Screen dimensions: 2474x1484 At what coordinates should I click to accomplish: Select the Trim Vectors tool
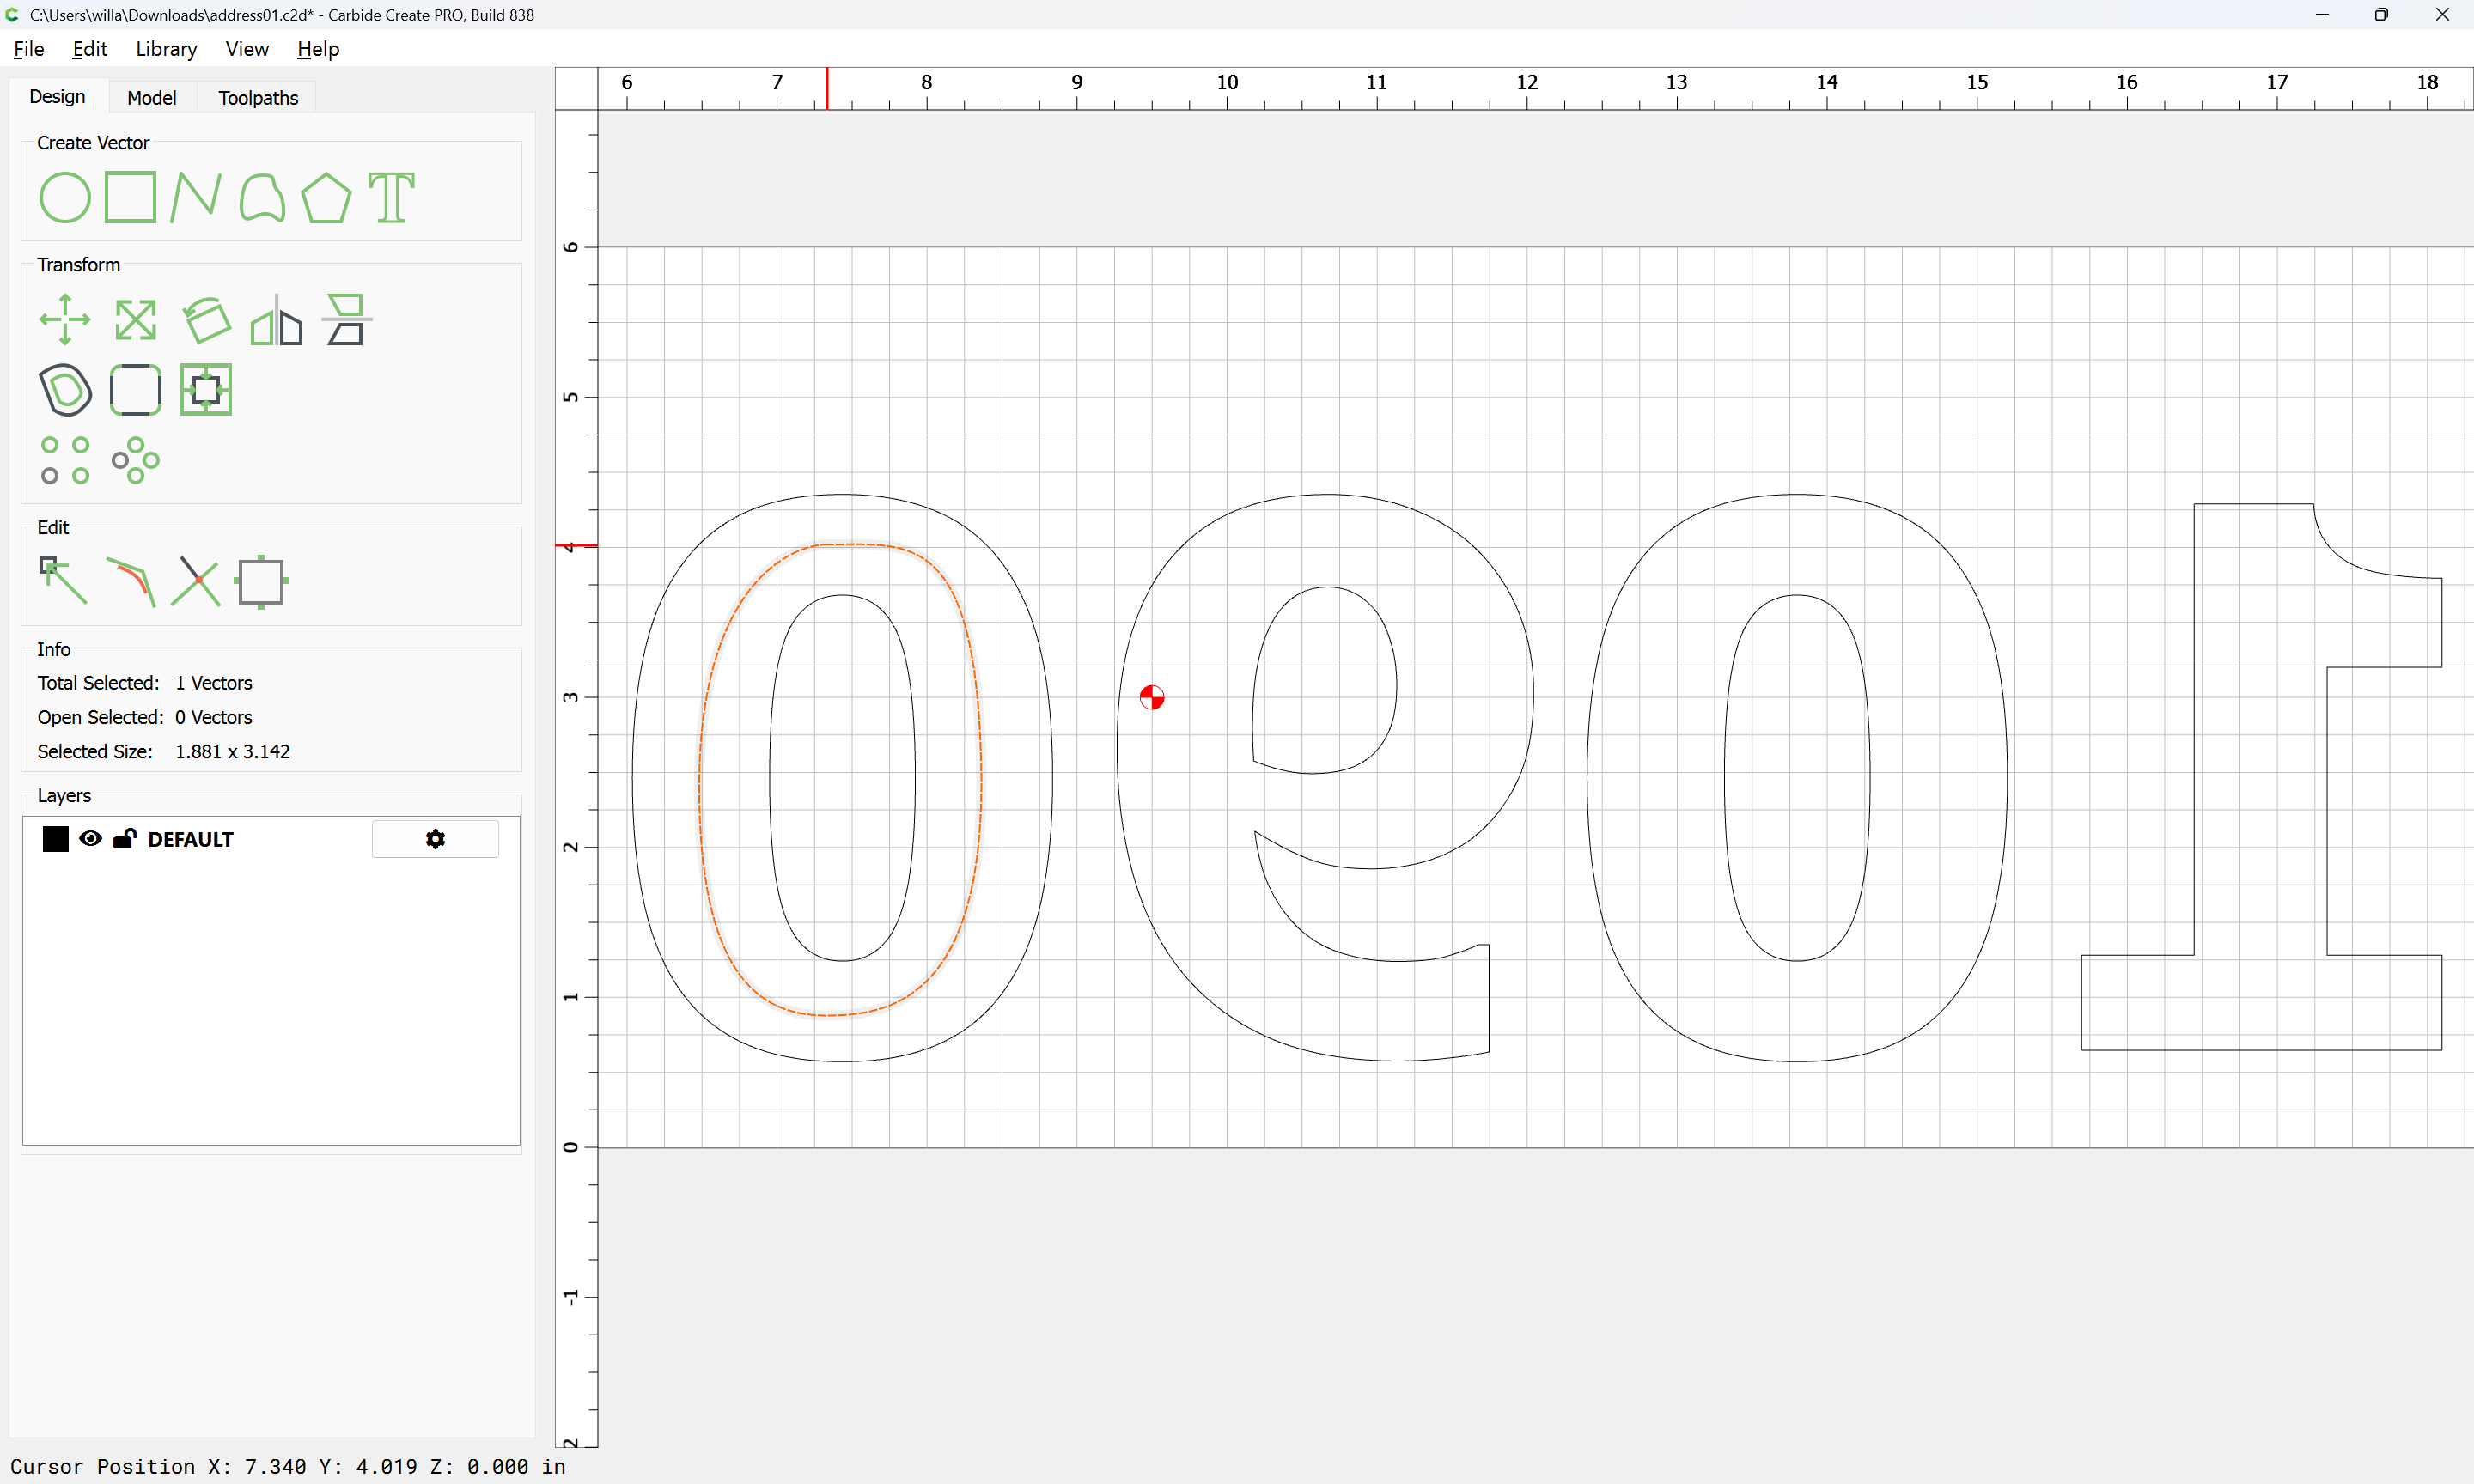195,581
